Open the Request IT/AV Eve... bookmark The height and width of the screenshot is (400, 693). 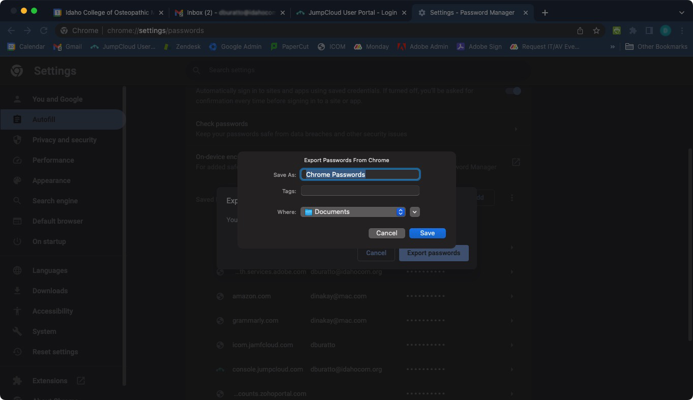click(545, 46)
